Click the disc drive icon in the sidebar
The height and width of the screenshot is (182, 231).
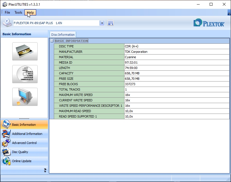click(25, 51)
